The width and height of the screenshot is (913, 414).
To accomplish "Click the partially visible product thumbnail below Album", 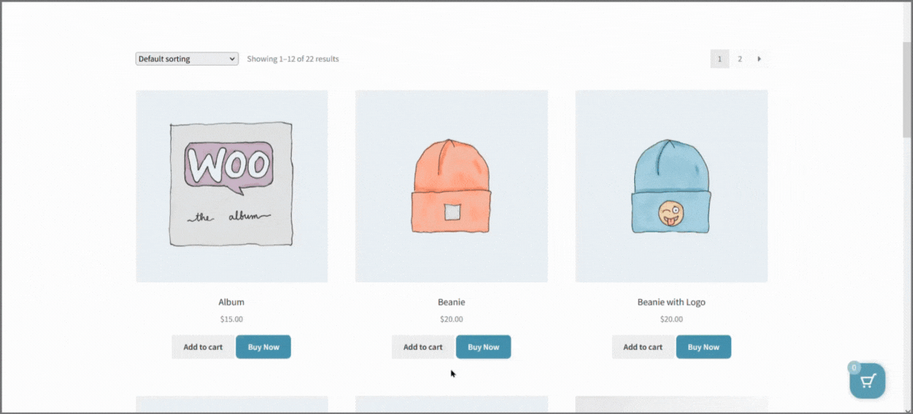I will click(232, 404).
